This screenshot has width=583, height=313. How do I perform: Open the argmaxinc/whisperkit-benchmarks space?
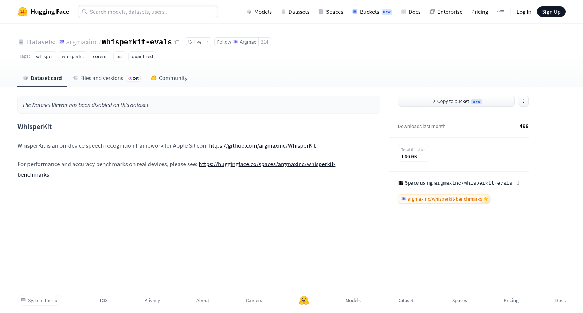(444, 199)
